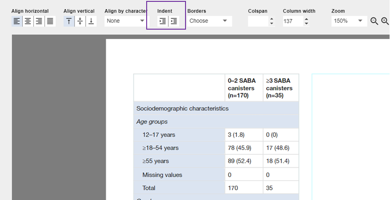Select the '≥55 years' cell
390x200 pixels.
(x=180, y=161)
